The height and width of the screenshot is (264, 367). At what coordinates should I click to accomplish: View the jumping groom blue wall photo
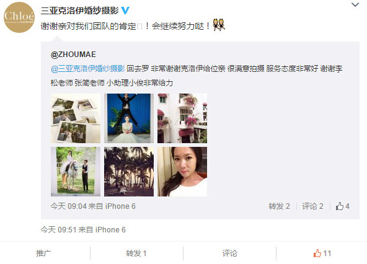(129, 118)
